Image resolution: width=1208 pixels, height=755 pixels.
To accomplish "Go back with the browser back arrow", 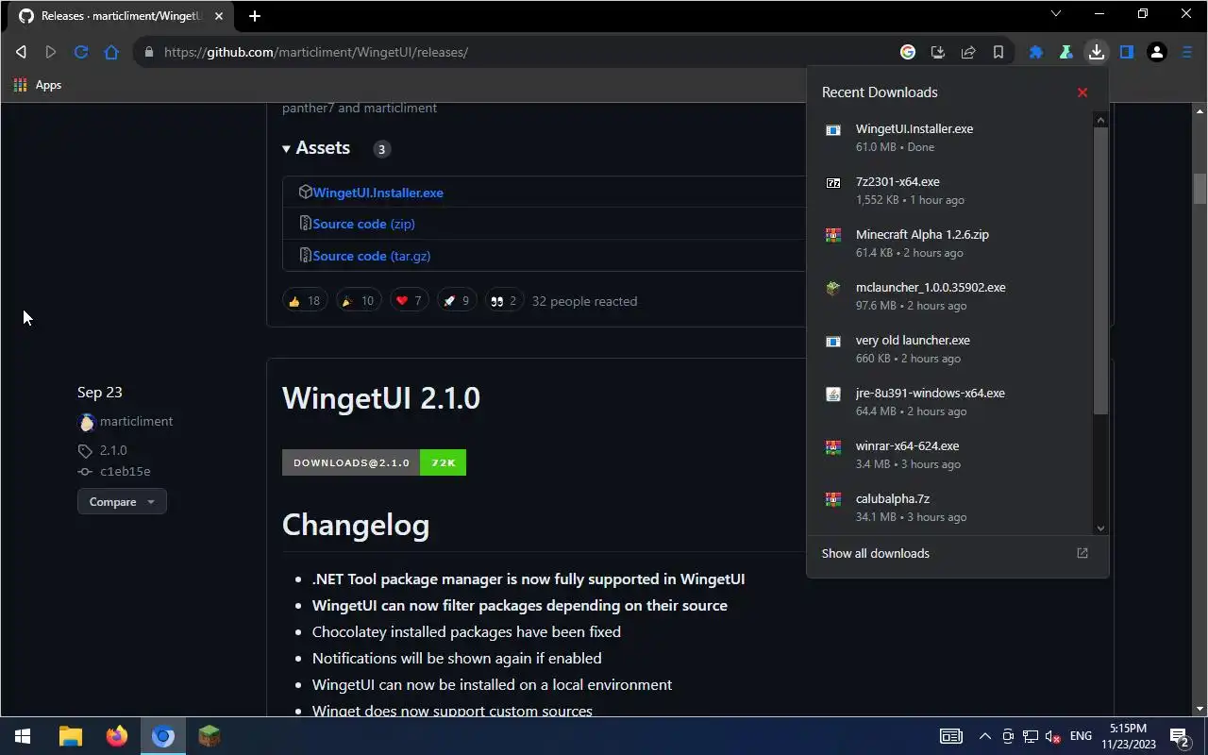I will point(21,52).
